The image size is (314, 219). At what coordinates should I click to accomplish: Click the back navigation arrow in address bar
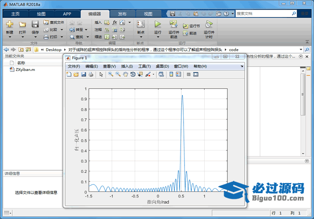(7, 49)
